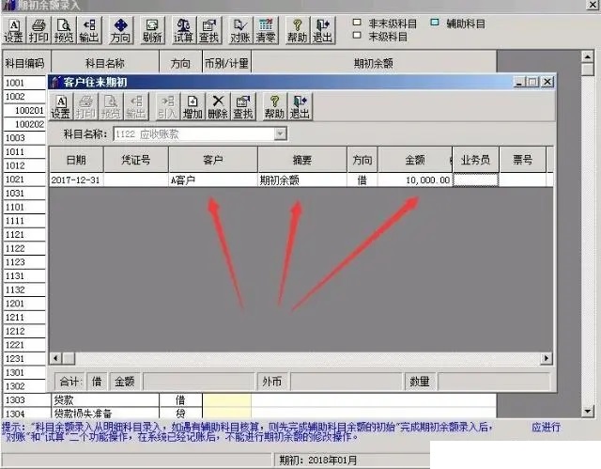
Task: Click 删除 to delete the entry
Action: [x=218, y=106]
